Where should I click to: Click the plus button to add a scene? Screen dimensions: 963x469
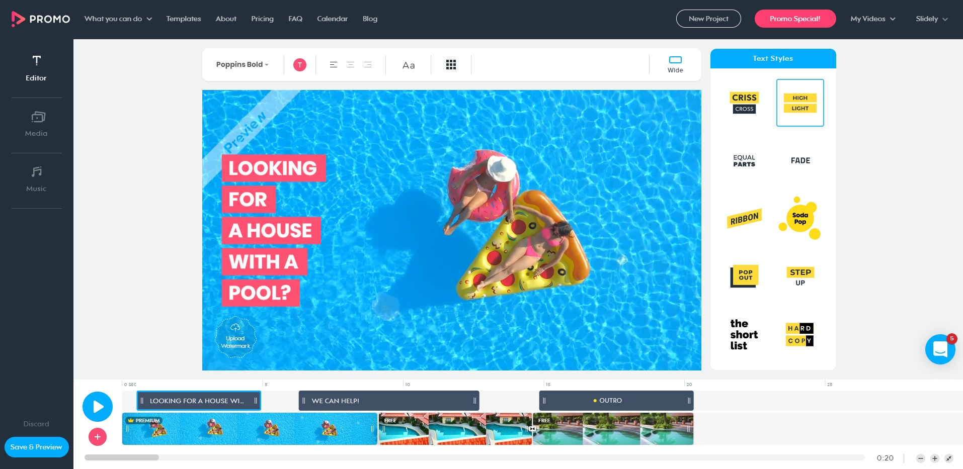point(98,437)
